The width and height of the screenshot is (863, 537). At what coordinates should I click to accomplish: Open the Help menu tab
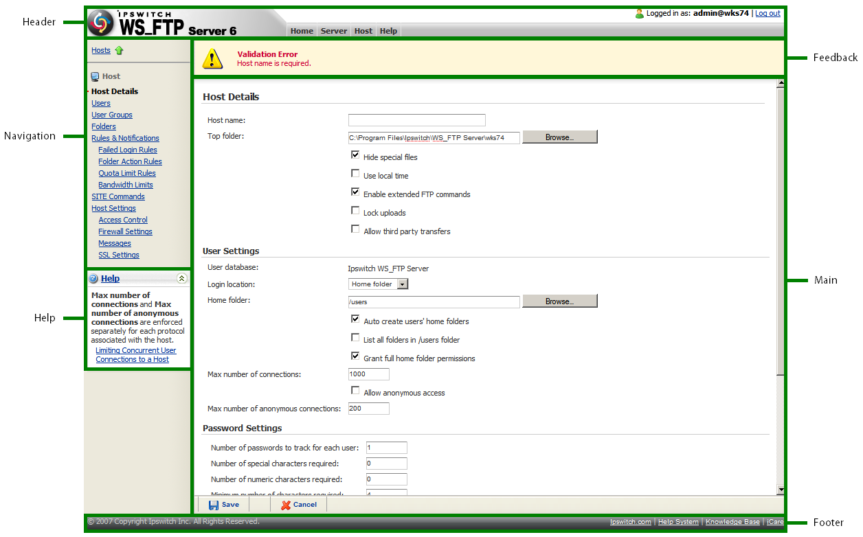click(x=388, y=31)
